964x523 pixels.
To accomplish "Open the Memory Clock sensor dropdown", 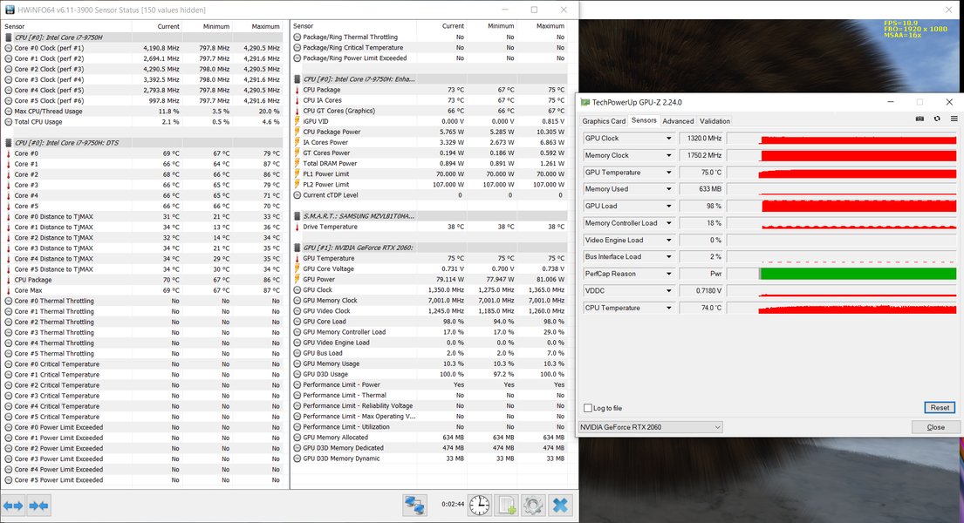I will tap(669, 155).
